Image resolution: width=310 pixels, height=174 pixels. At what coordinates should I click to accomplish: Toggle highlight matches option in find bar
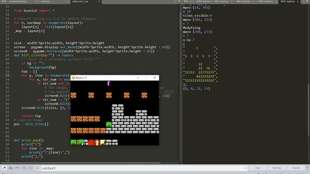pyautogui.click(x=37, y=168)
